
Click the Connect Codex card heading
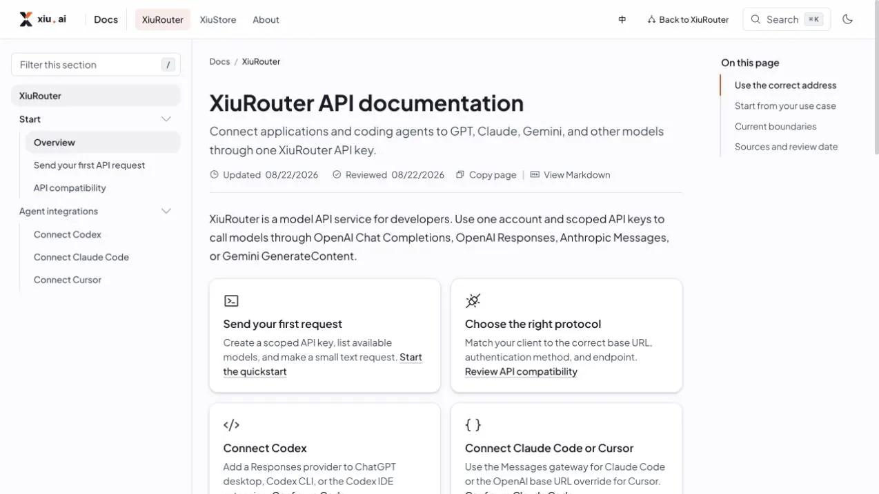265,448
